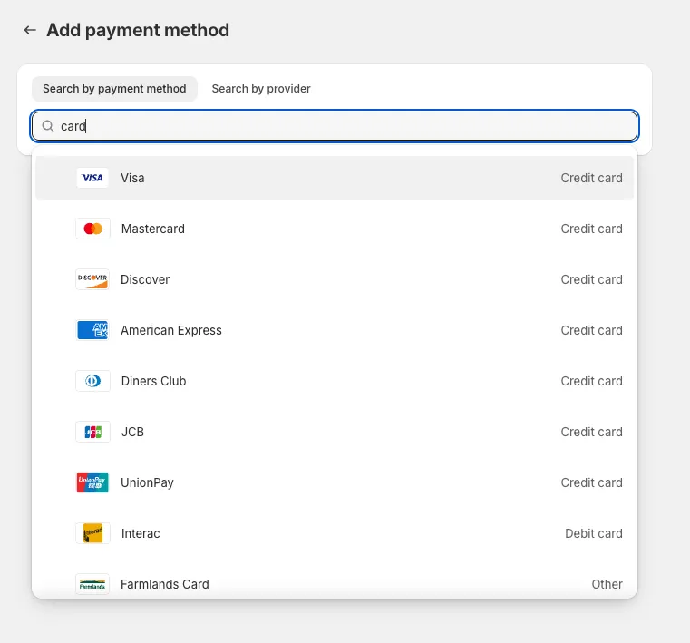Click the "Add payment method" heading

point(138,30)
